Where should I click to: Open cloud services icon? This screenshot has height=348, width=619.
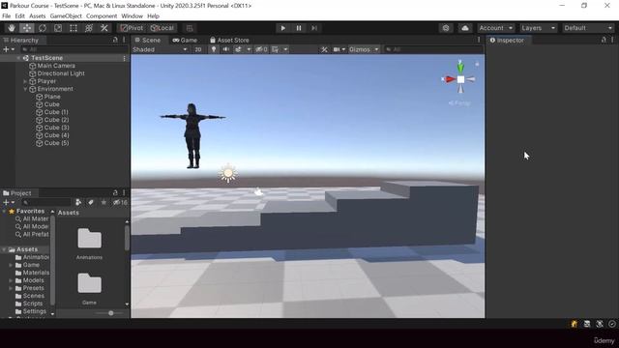pyautogui.click(x=465, y=28)
